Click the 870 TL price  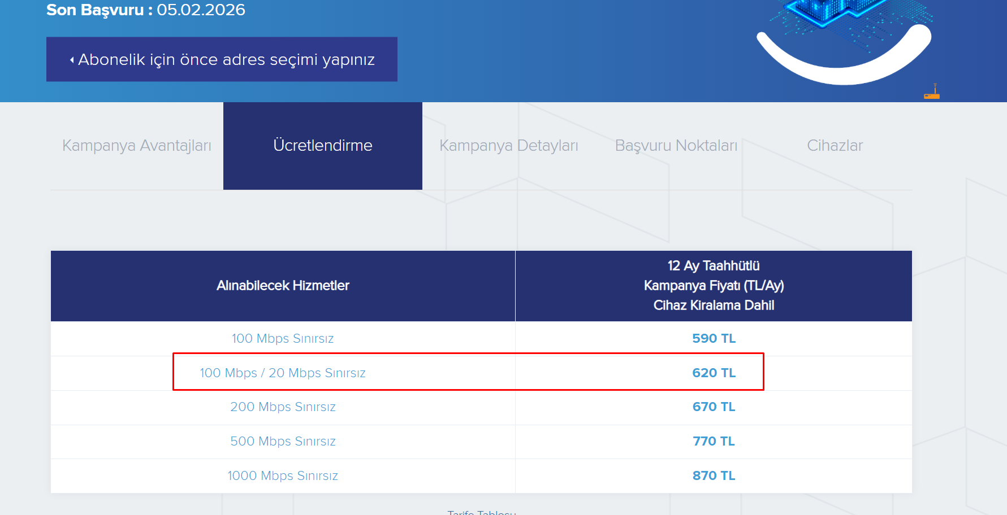pyautogui.click(x=714, y=476)
